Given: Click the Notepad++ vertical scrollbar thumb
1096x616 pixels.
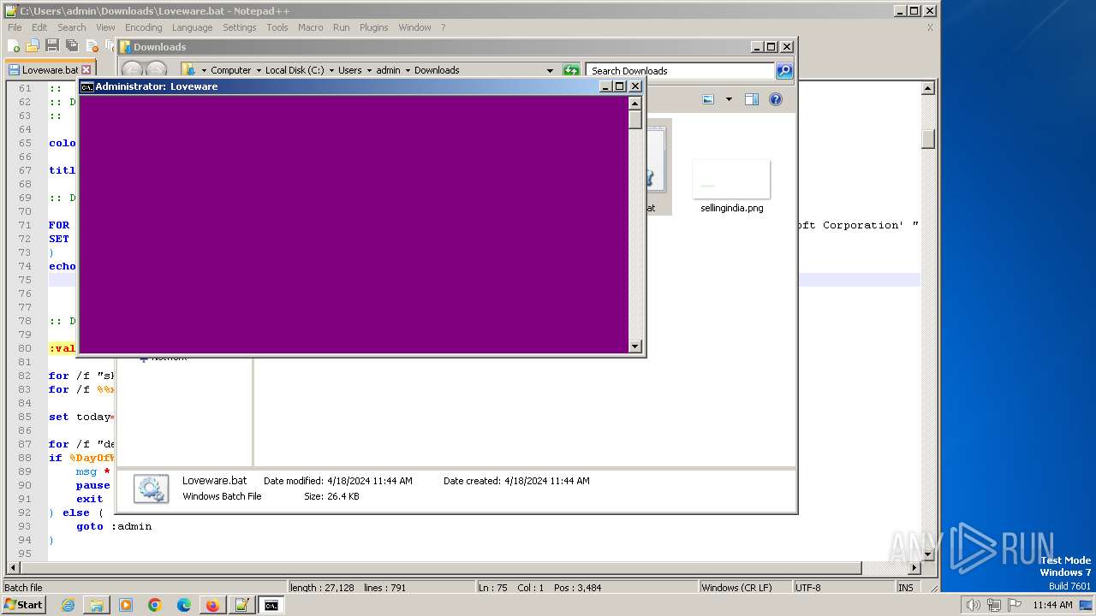Looking at the screenshot, I should click(x=928, y=139).
